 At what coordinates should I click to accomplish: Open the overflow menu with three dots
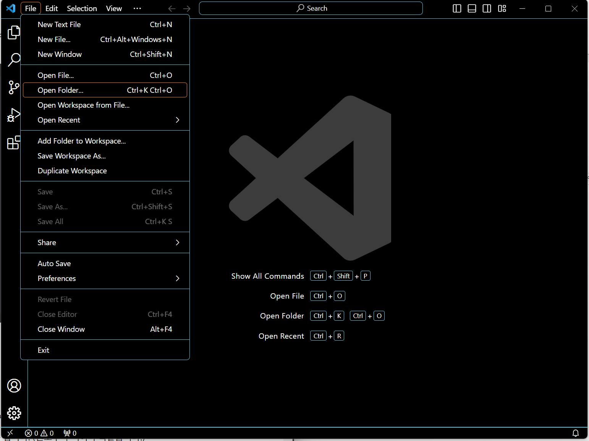tap(137, 8)
